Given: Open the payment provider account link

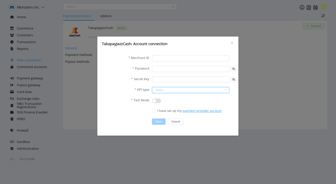Looking at the screenshot, I should (x=202, y=111).
